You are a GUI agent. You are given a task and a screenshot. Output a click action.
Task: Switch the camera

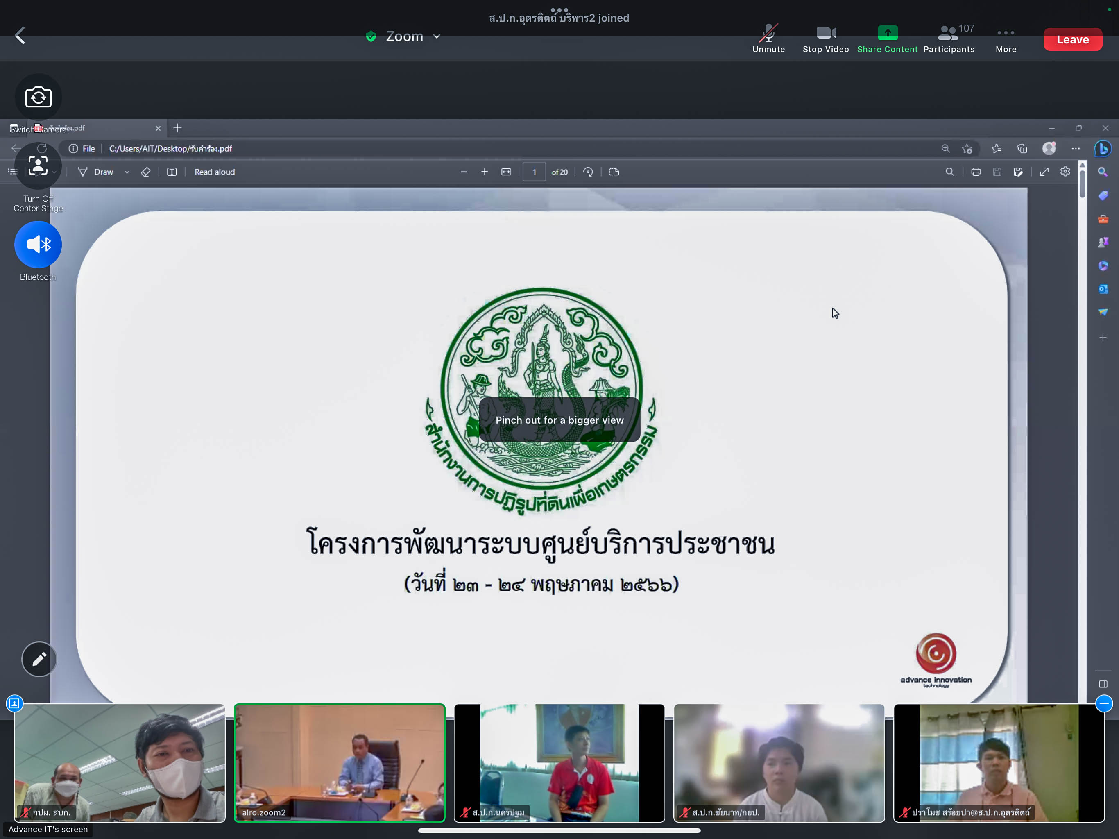(x=39, y=97)
